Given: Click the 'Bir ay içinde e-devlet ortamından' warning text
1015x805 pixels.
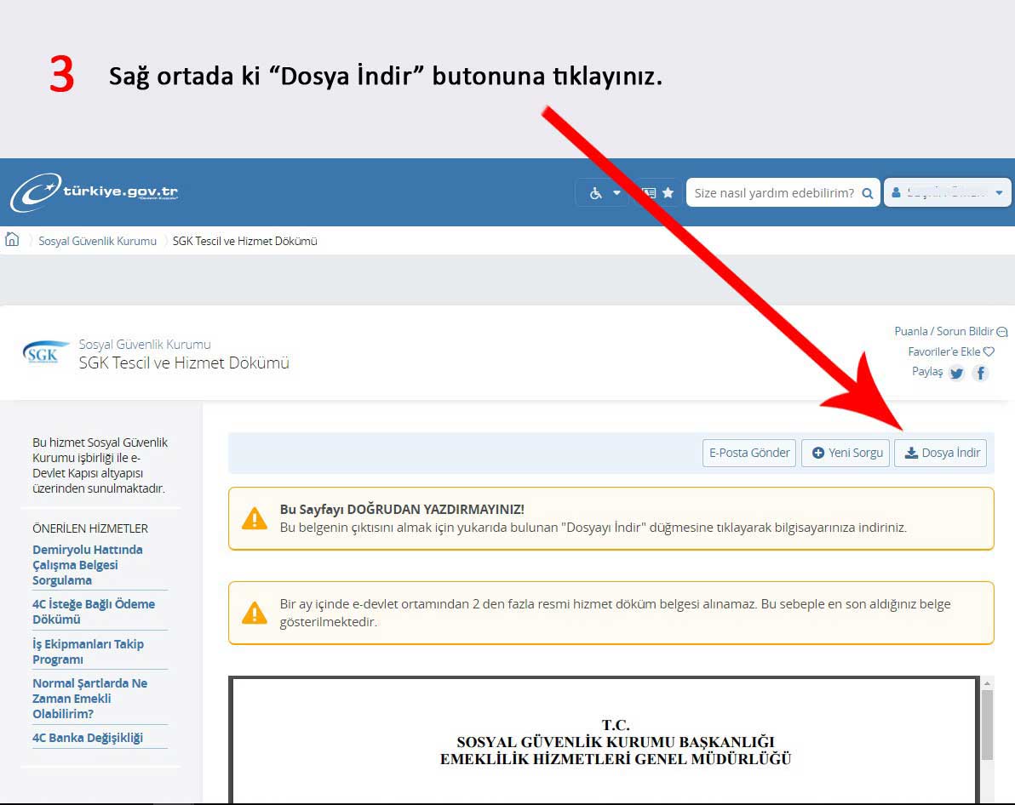Looking at the screenshot, I should pyautogui.click(x=615, y=613).
